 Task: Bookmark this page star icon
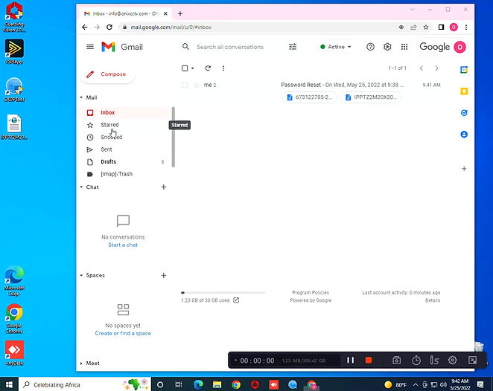(426, 28)
